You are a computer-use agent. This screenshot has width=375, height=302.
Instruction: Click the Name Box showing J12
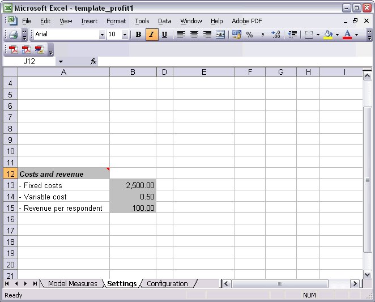click(29, 62)
